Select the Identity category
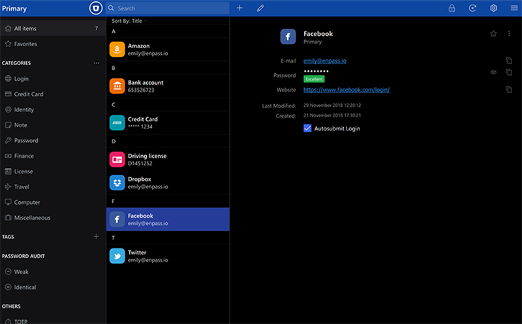Image resolution: width=522 pixels, height=324 pixels. (53, 110)
